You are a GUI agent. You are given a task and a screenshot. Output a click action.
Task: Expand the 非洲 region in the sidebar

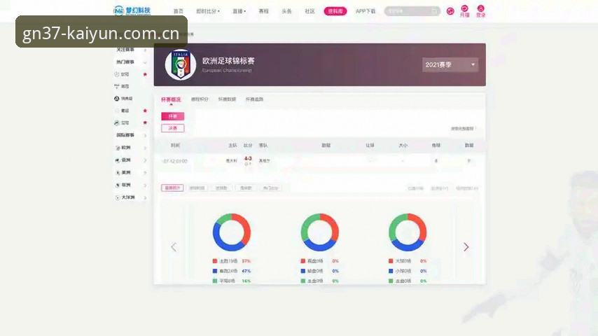coord(131,185)
